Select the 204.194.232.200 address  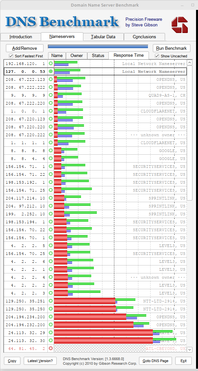coord(25,325)
